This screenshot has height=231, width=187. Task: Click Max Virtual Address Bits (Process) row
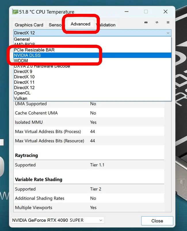pos(89,131)
